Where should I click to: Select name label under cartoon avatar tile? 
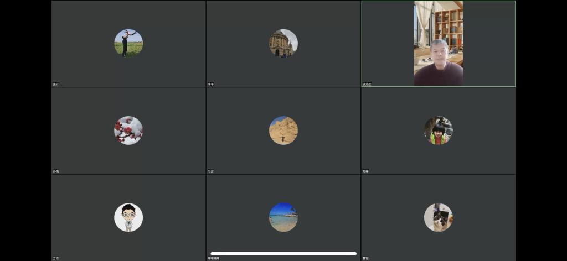pos(55,258)
